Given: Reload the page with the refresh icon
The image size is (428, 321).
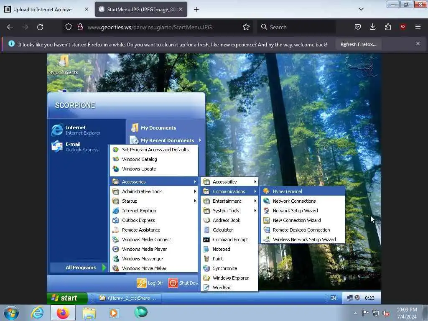Looking at the screenshot, I should (x=40, y=27).
